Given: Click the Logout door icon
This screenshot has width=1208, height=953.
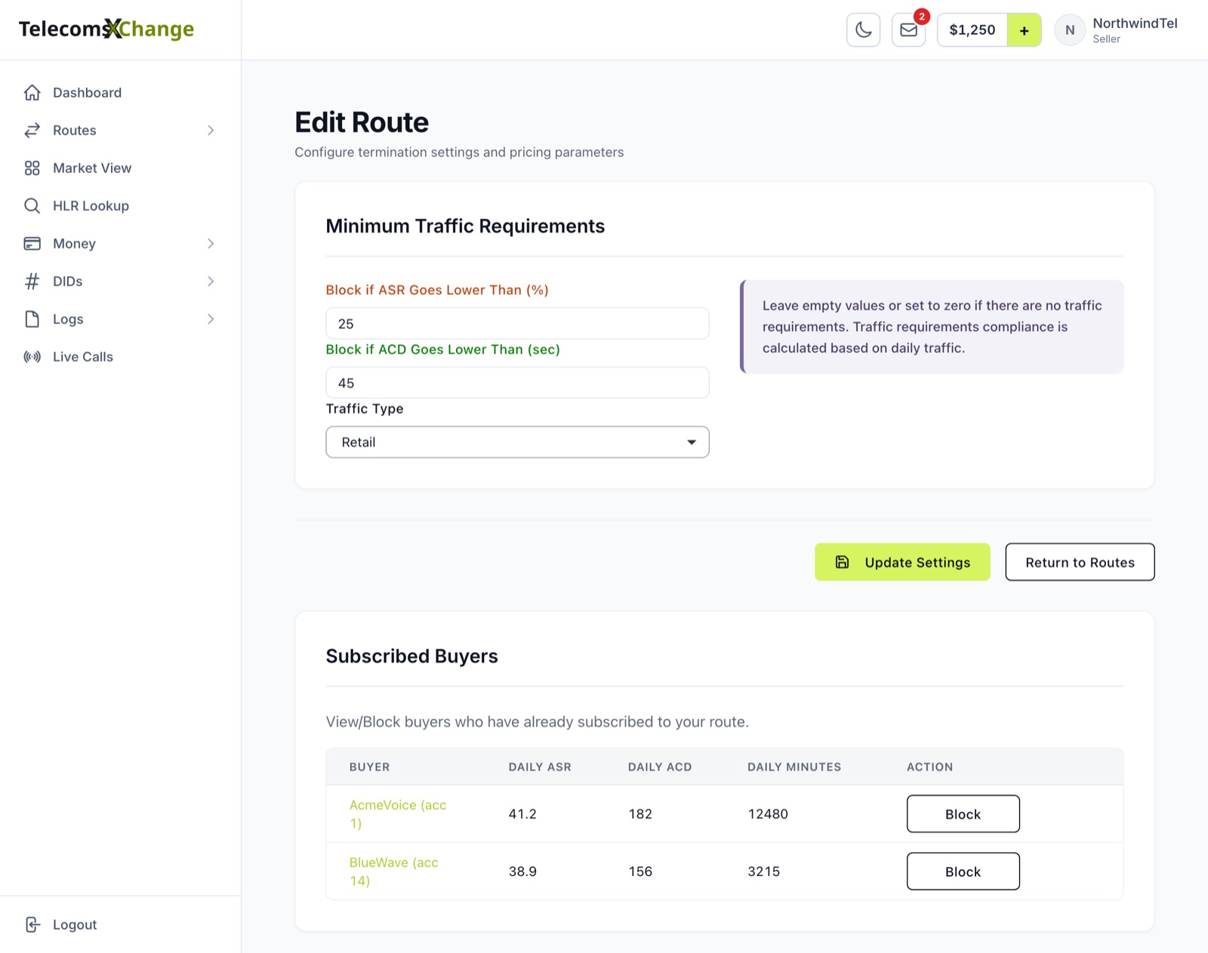Looking at the screenshot, I should pyautogui.click(x=32, y=925).
